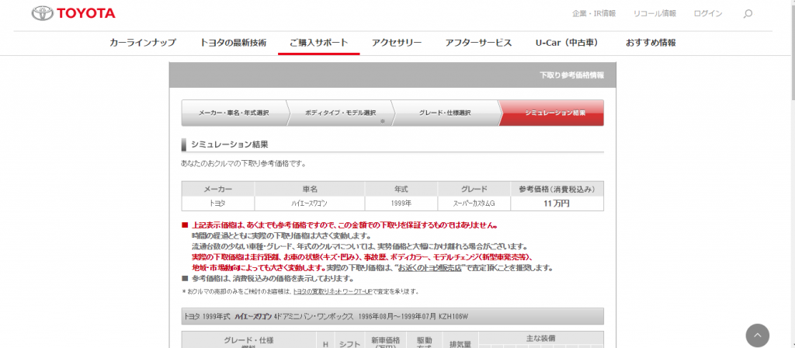795x348 pixels.
Task: Go to メーカー・車名・年式選択 step
Action: (x=234, y=113)
